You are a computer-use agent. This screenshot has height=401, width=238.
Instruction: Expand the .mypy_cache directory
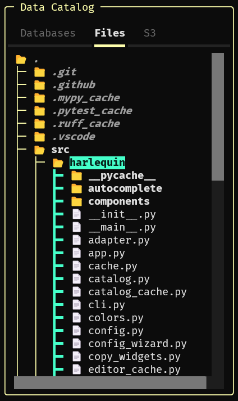pyautogui.click(x=86, y=98)
